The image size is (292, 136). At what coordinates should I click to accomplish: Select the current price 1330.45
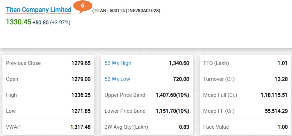[x=18, y=22]
